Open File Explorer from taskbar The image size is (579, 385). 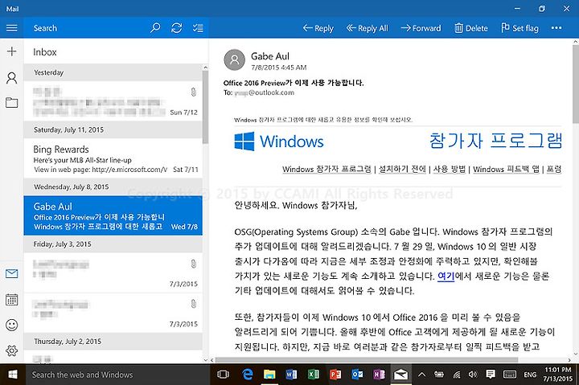click(x=269, y=375)
